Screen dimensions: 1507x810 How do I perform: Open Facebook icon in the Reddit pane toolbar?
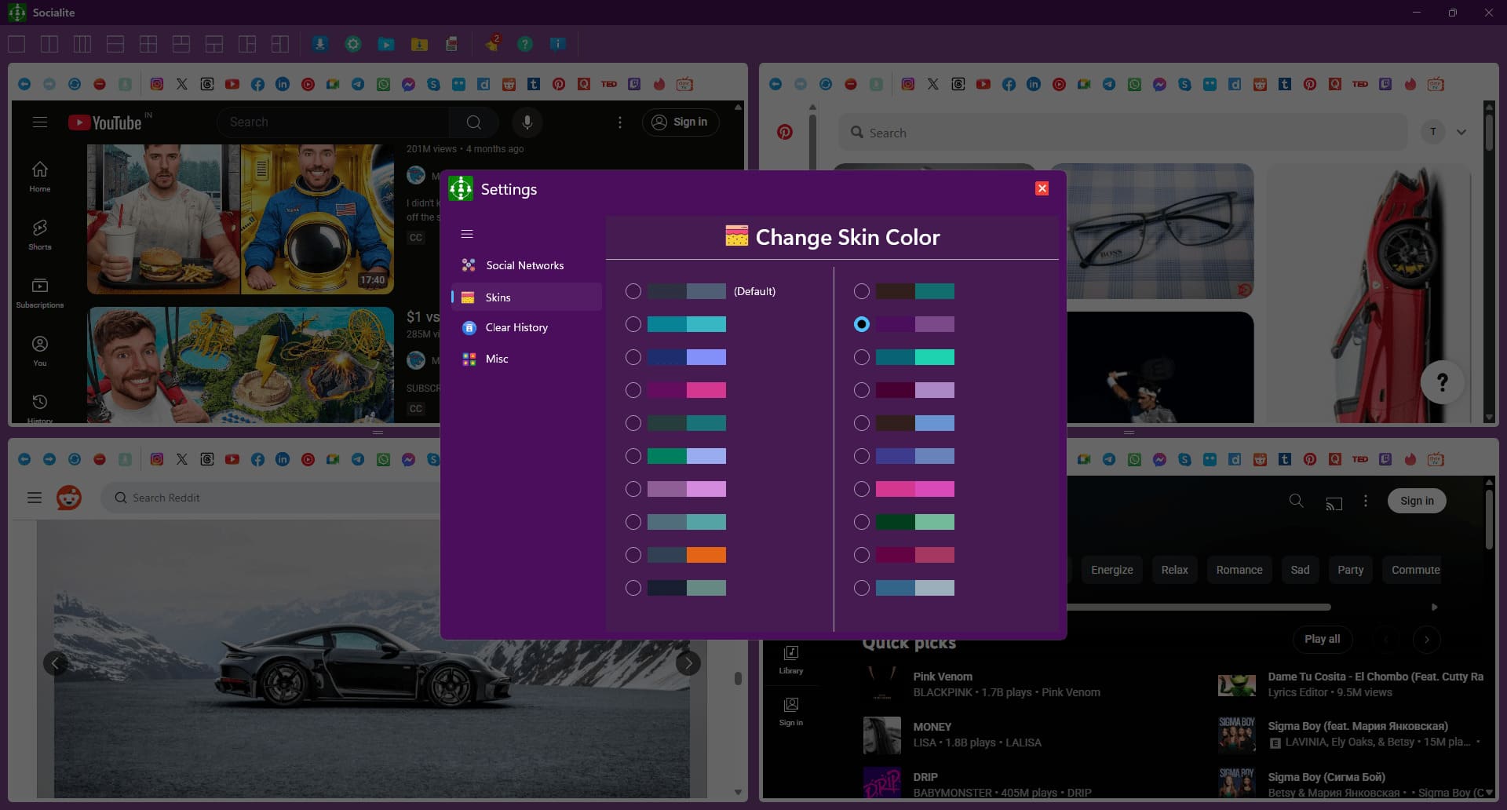pos(257,459)
